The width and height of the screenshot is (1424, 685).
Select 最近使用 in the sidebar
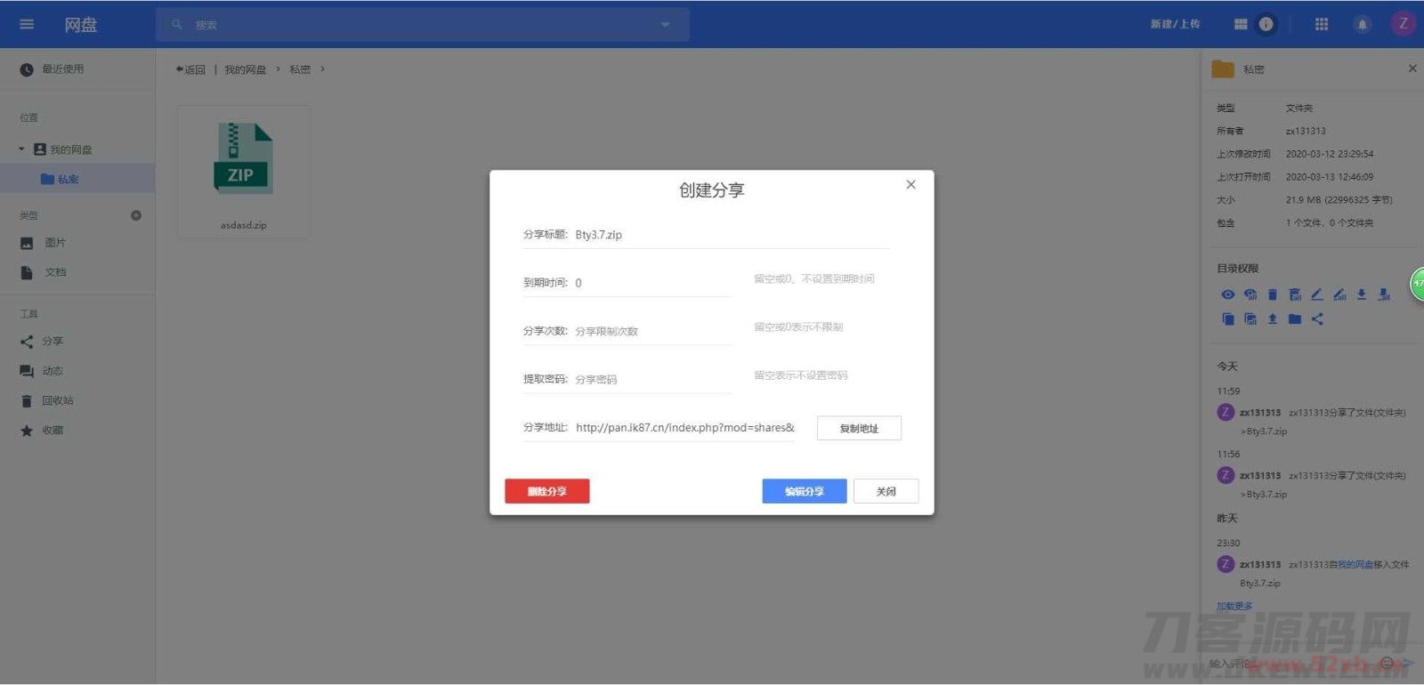(x=62, y=69)
